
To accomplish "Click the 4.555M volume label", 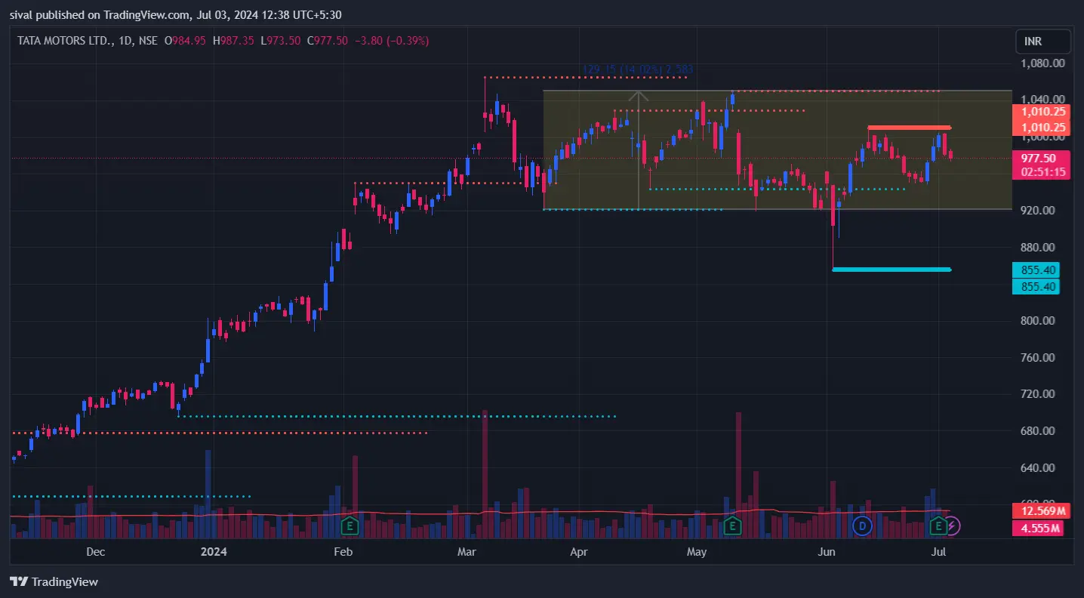I will click(1038, 529).
